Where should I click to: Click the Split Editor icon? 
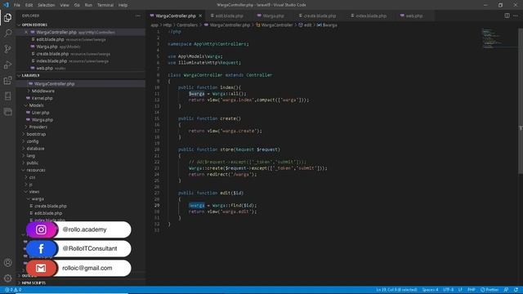[x=507, y=16]
